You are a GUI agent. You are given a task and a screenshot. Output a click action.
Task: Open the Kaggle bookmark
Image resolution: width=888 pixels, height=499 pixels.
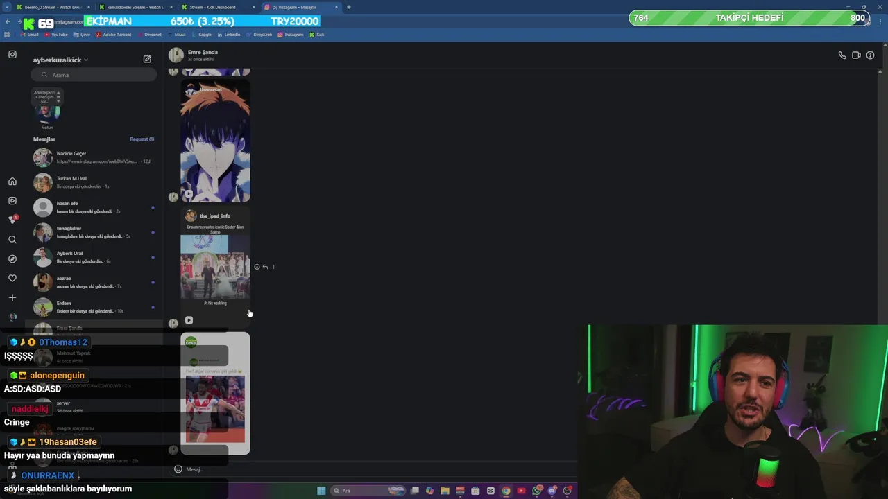[201, 35]
